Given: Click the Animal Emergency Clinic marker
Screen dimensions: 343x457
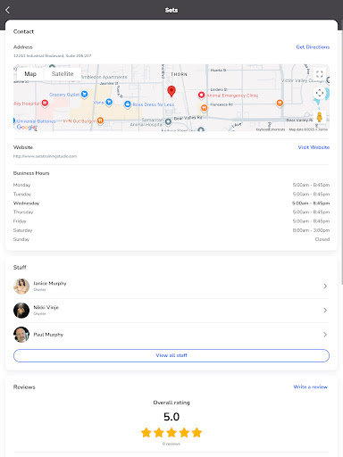Looking at the screenshot, I should [201, 96].
